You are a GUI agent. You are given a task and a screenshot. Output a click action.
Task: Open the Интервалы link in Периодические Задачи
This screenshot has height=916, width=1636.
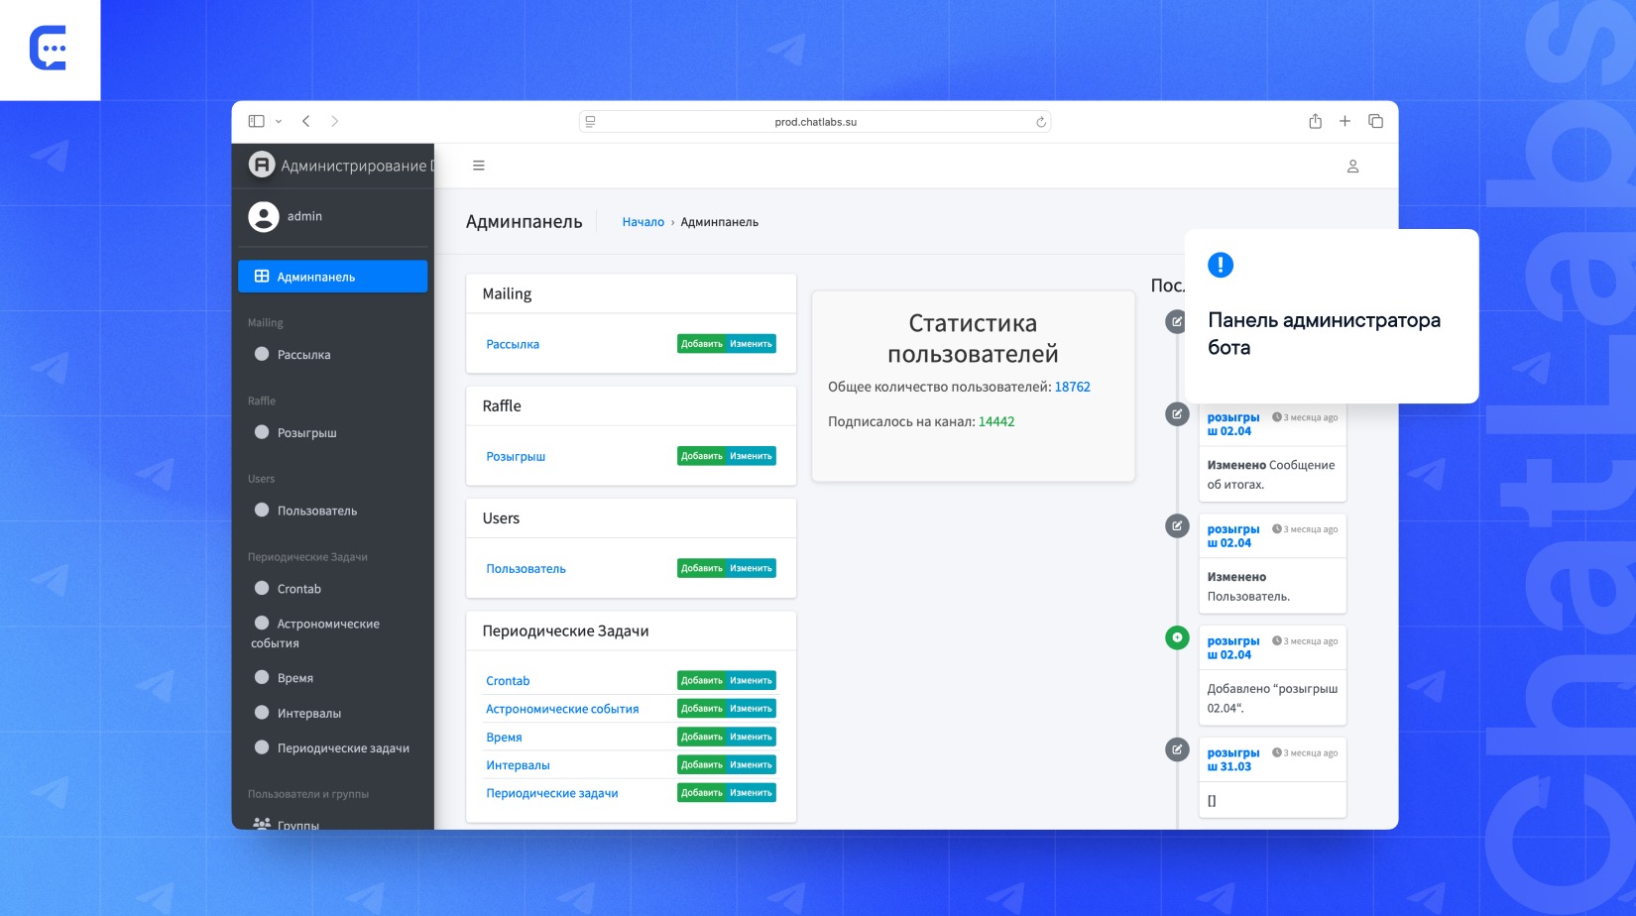[x=518, y=764]
